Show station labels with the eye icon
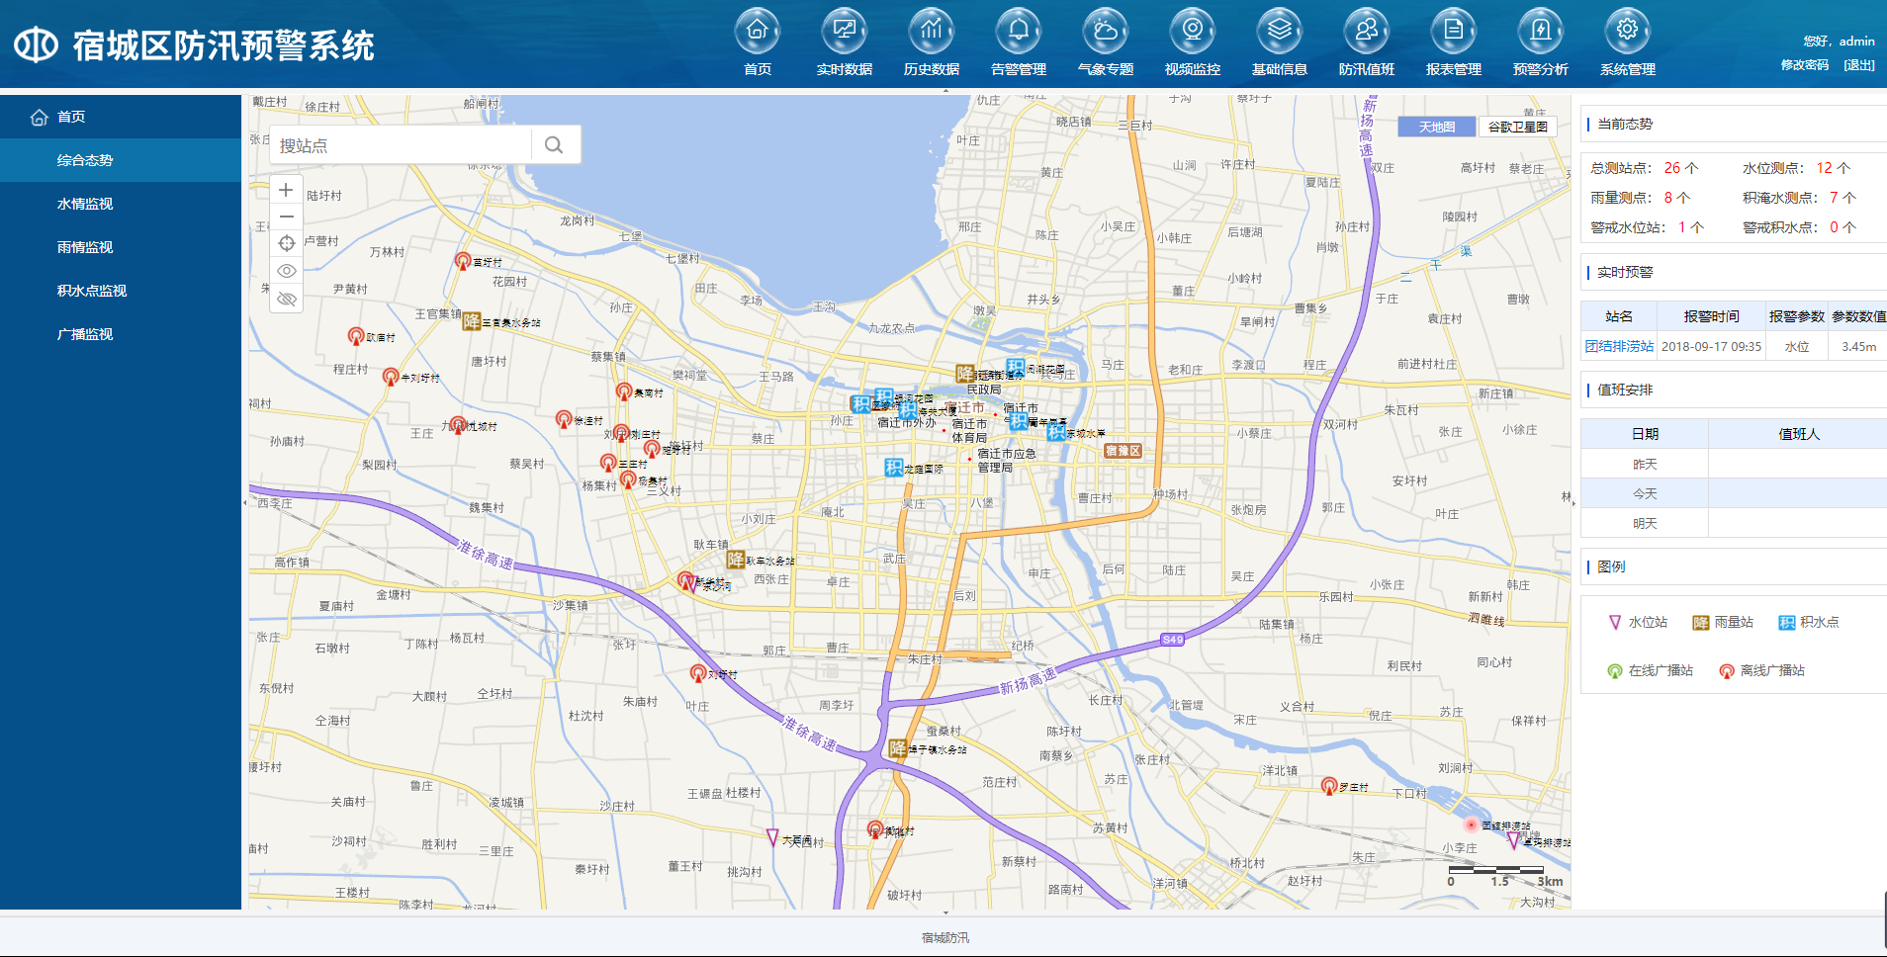This screenshot has height=957, width=1887. click(x=286, y=271)
